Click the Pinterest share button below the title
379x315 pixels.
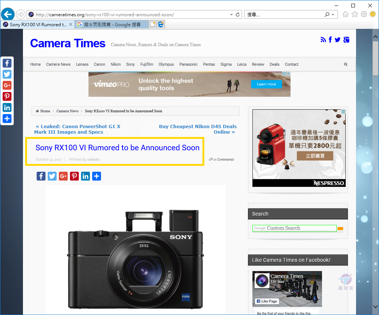(x=74, y=176)
